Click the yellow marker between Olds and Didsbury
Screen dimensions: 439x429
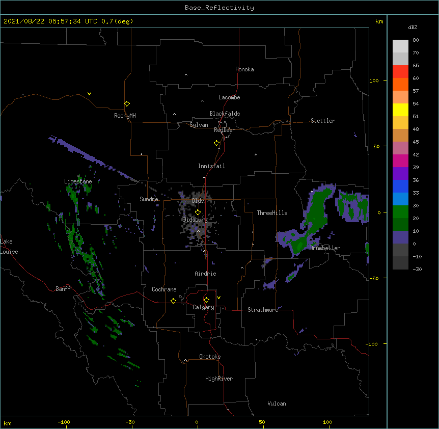(198, 212)
